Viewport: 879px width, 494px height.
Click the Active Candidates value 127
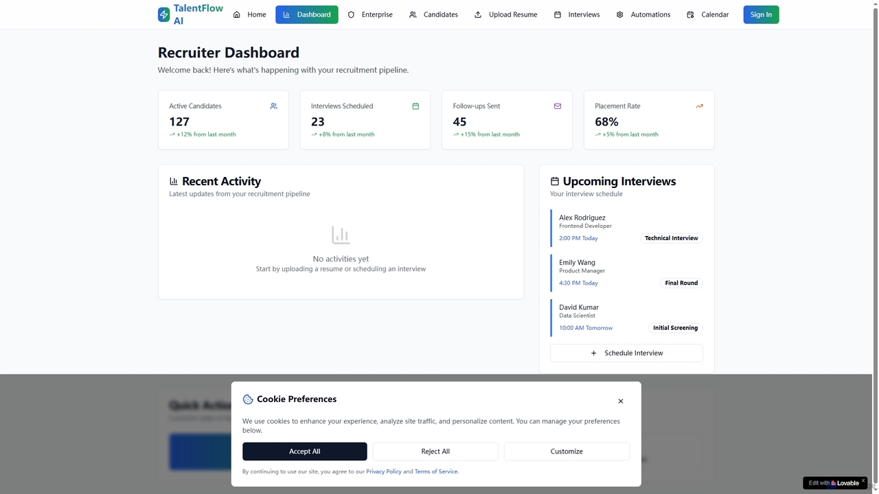point(179,121)
